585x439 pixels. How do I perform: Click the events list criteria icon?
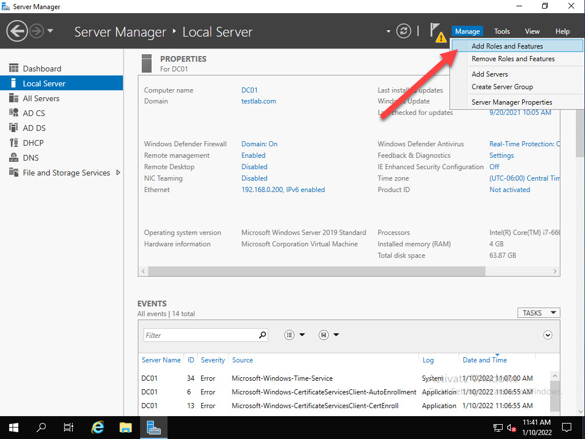(289, 335)
